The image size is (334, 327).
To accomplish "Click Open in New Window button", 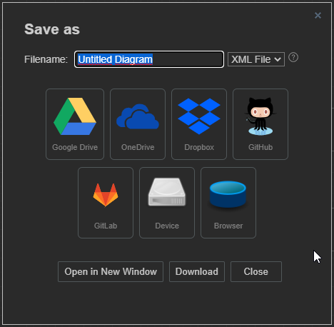I will [111, 271].
